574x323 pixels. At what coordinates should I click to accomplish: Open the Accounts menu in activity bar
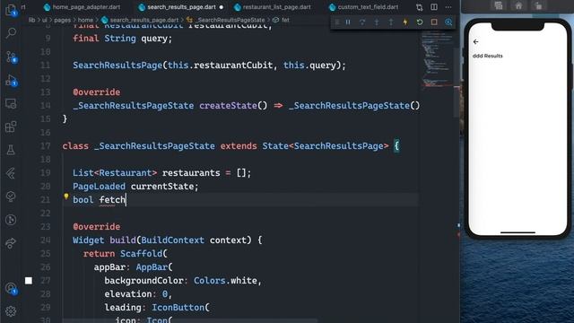[x=11, y=289]
